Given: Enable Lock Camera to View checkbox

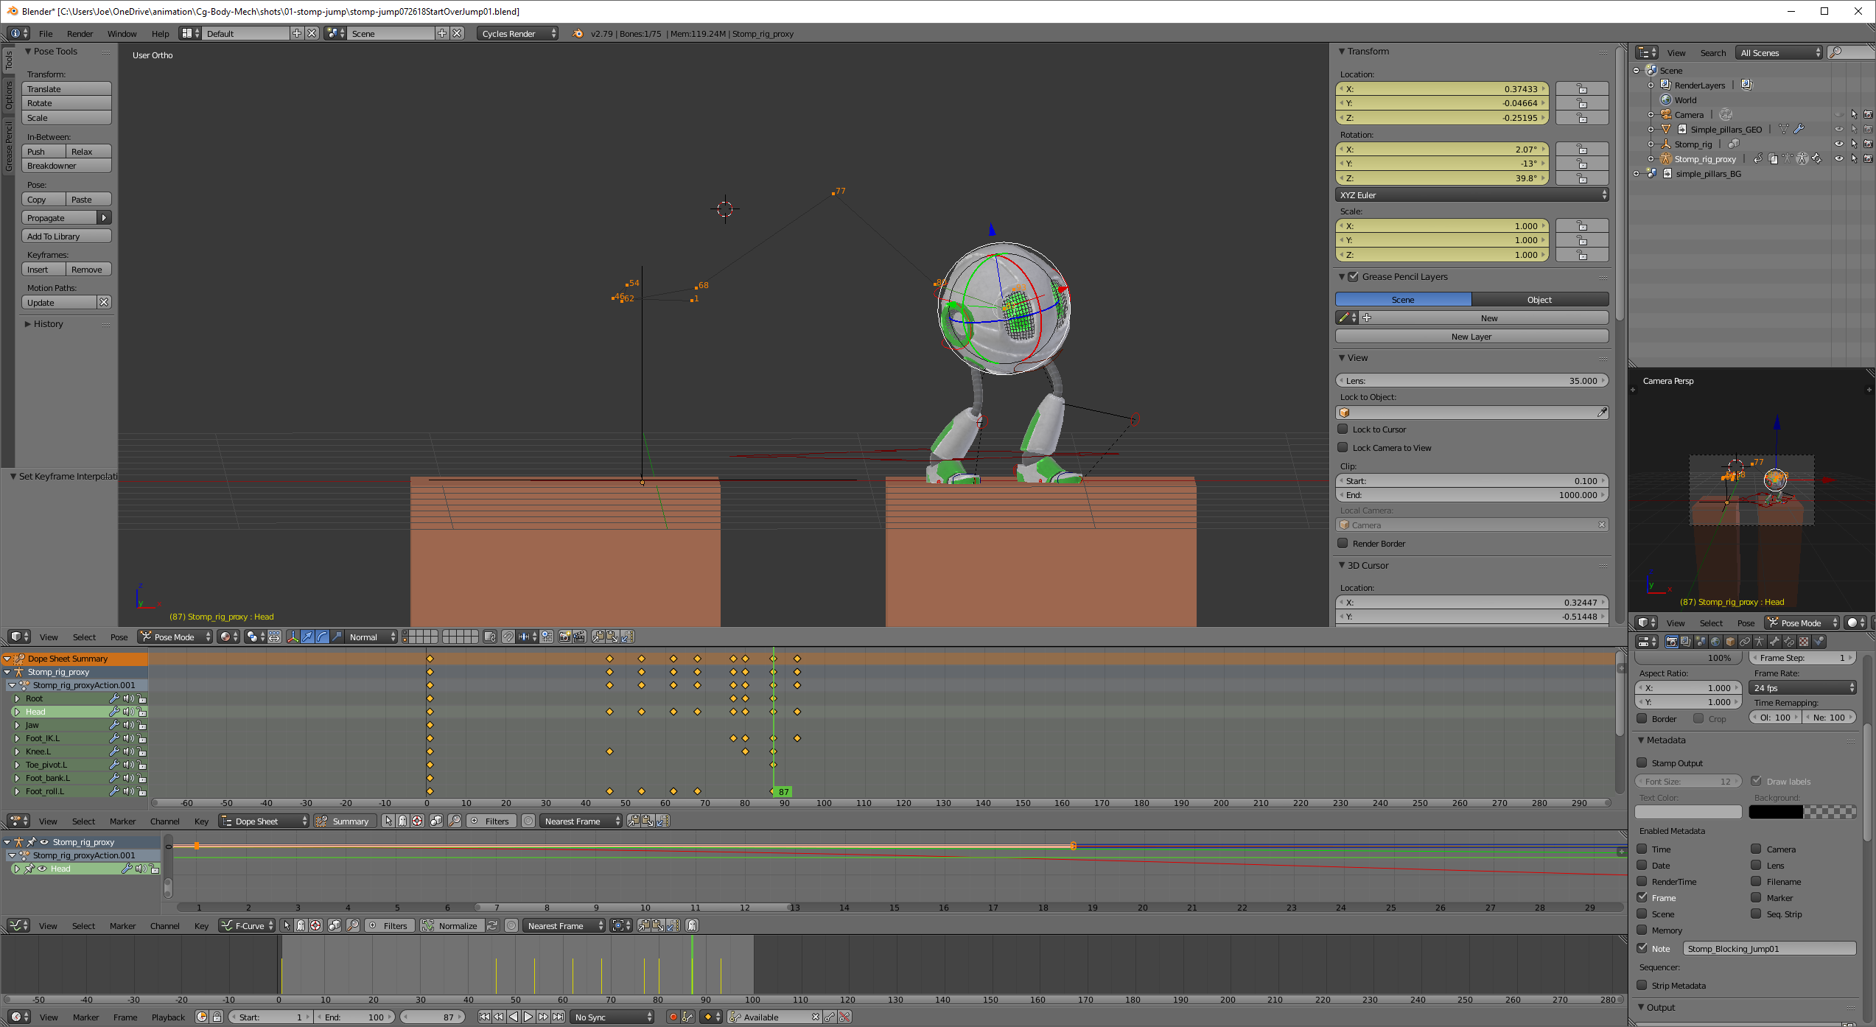Looking at the screenshot, I should [x=1343, y=447].
